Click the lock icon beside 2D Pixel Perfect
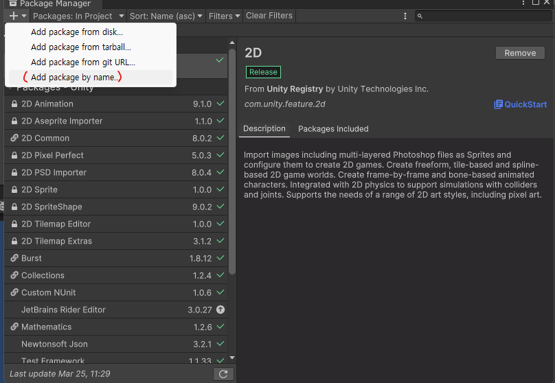The height and width of the screenshot is (383, 555). pyautogui.click(x=14, y=155)
